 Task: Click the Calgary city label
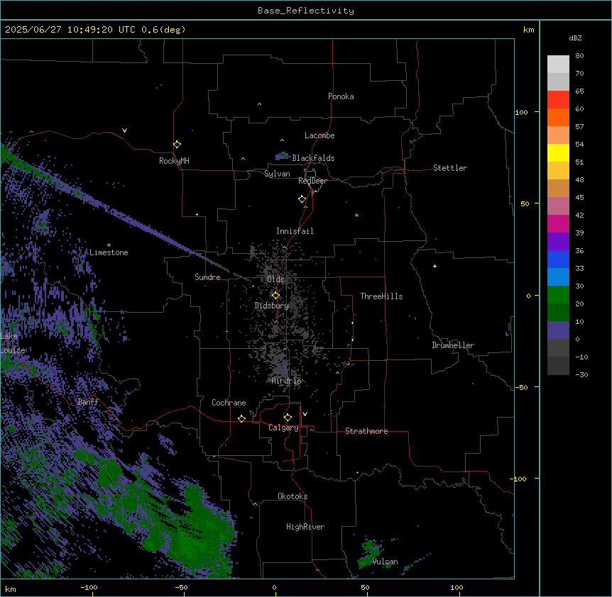coord(283,428)
